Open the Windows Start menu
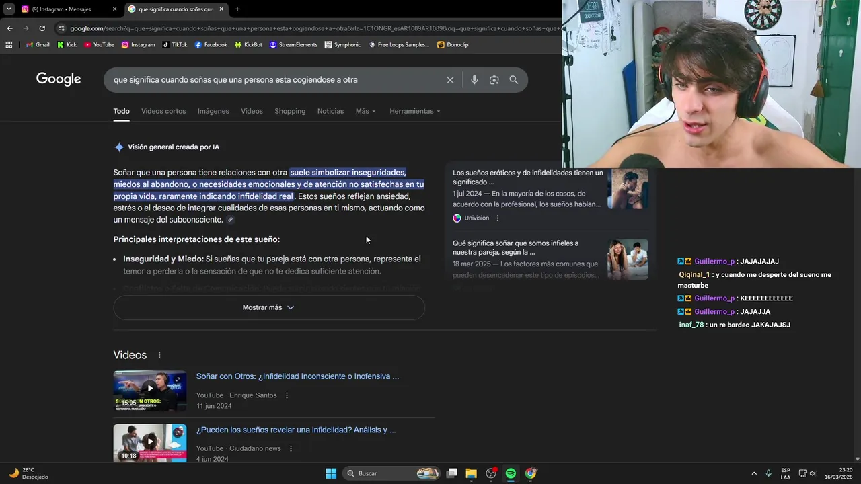This screenshot has height=484, width=861. 331,473
